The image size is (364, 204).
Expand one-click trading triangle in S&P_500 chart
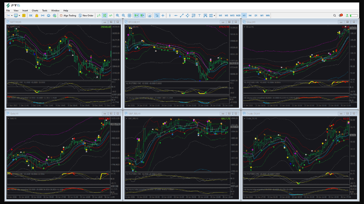(127, 118)
